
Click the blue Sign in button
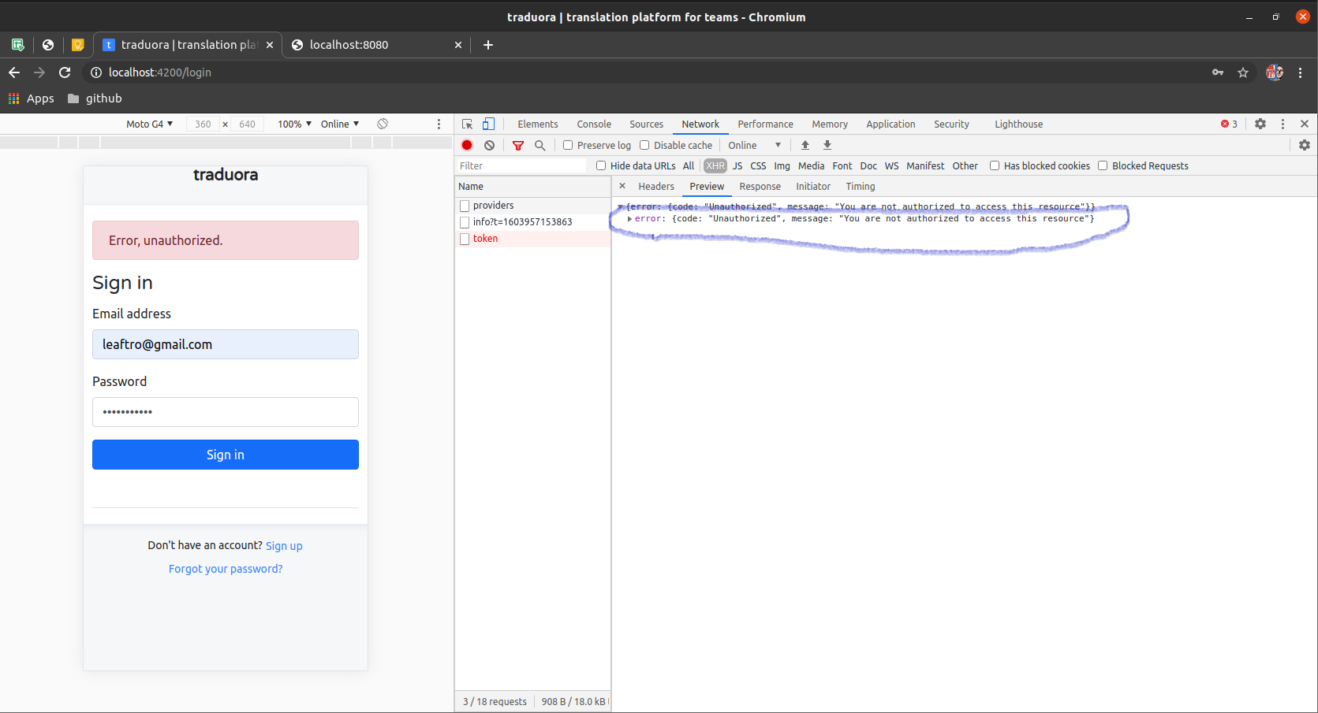coord(226,455)
